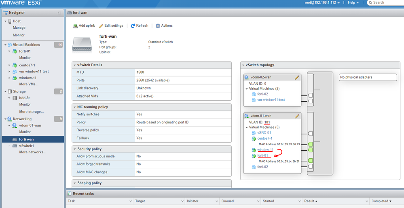Collapse the Security policy section
Viewport: 404px width, 208px height.
[x=75, y=149]
